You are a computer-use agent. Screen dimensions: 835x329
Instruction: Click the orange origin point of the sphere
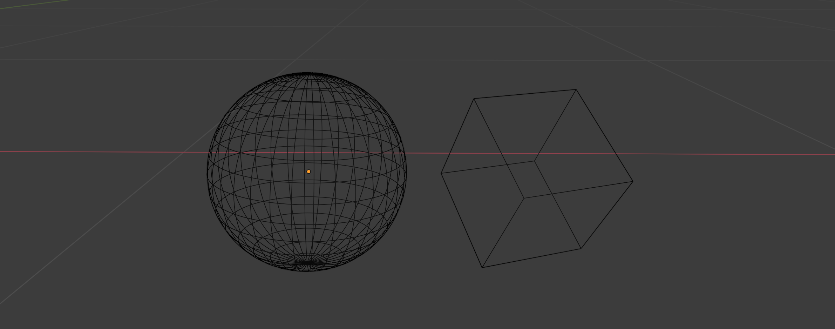(x=308, y=172)
